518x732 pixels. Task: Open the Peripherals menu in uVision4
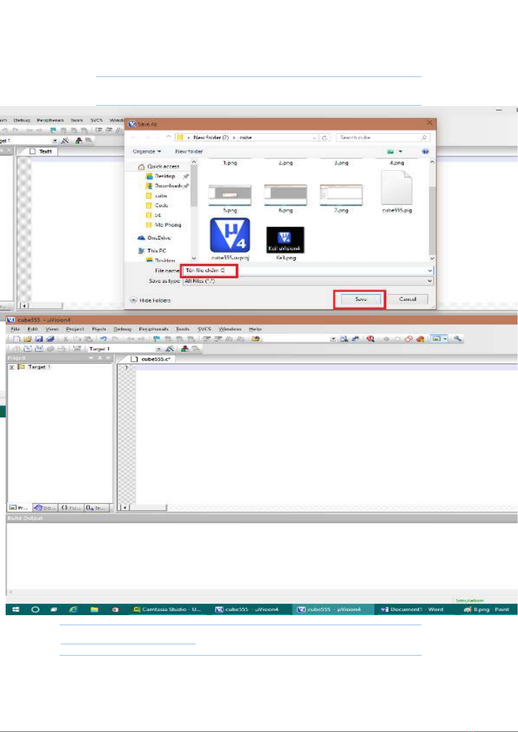pyautogui.click(x=153, y=329)
